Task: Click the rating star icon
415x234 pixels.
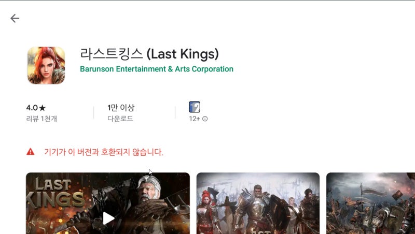Action: tap(43, 108)
